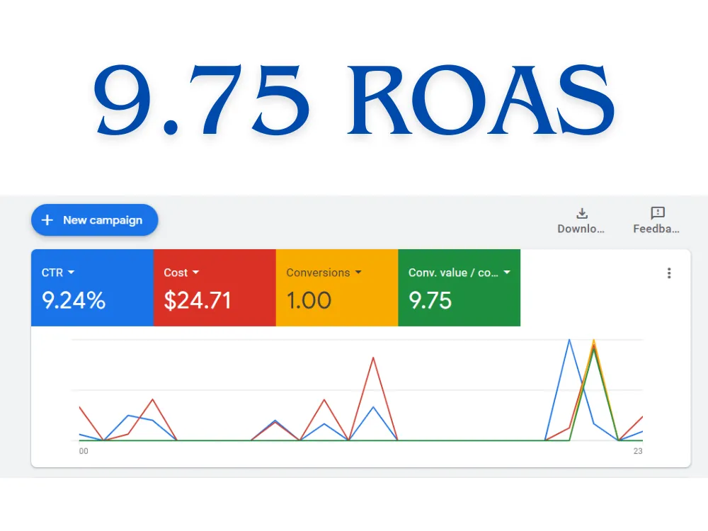708x531 pixels.
Task: Click the tallest blue CTR peak on chart
Action: [569, 340]
